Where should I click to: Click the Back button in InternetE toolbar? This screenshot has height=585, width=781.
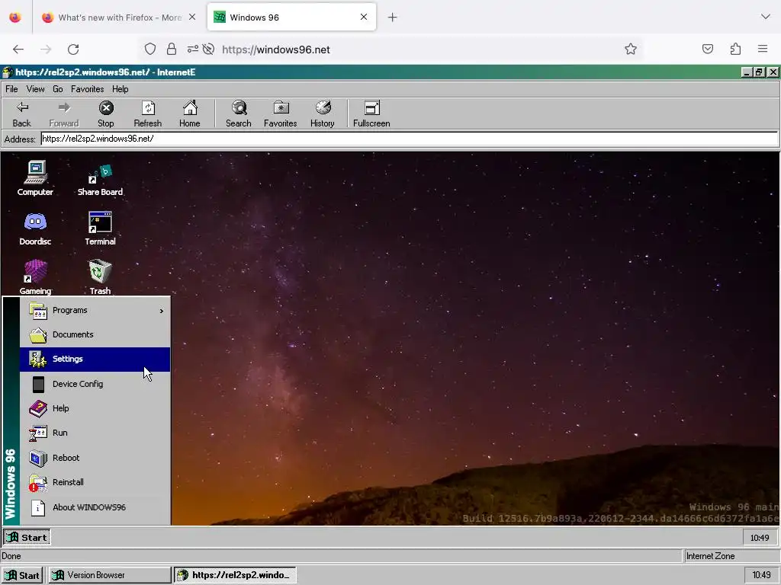(22, 114)
